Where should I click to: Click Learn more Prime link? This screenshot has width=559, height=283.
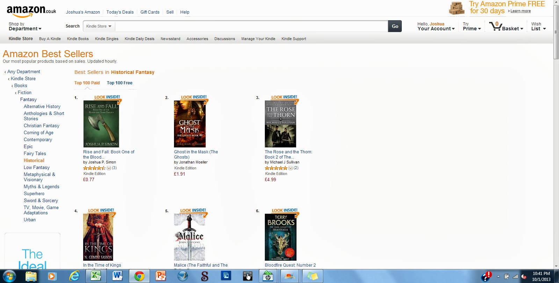[x=521, y=11]
